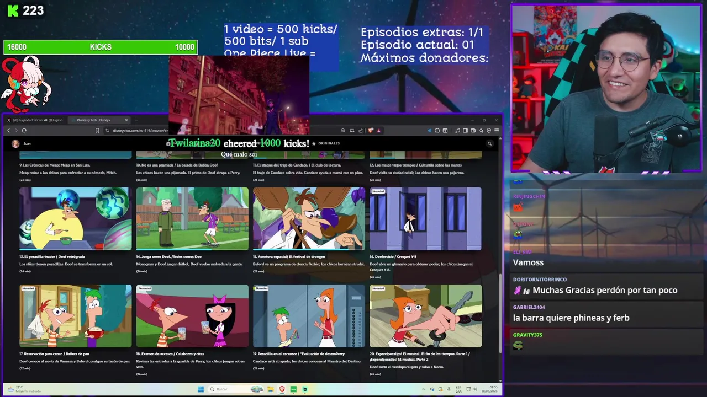Open the Brave Shields lion icon
Screen dimensions: 707x397
(371, 131)
